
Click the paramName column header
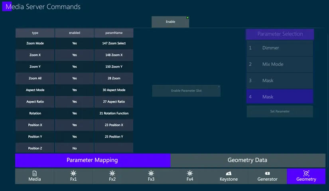coord(114,33)
